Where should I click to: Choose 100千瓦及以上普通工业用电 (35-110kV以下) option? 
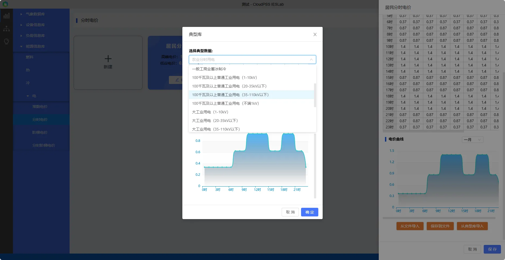point(251,95)
